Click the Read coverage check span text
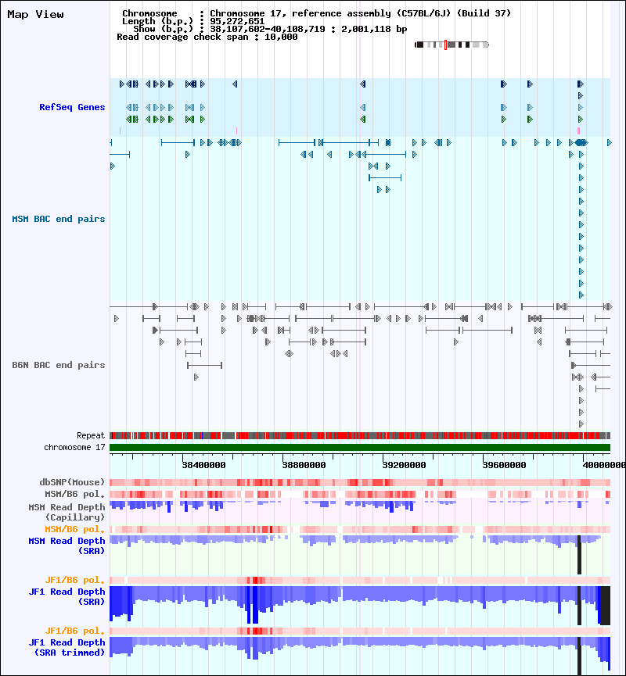 pos(207,37)
